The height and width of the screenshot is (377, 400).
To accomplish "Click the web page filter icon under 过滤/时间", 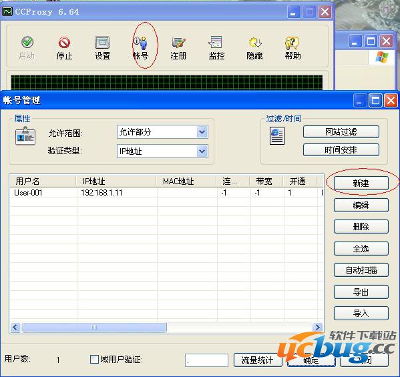I will [277, 136].
